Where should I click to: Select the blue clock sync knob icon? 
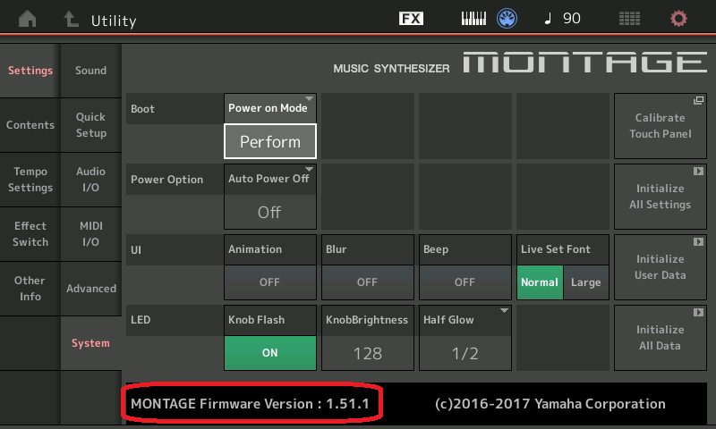(x=507, y=19)
